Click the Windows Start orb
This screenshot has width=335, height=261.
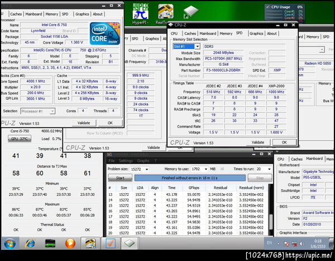[10, 243]
